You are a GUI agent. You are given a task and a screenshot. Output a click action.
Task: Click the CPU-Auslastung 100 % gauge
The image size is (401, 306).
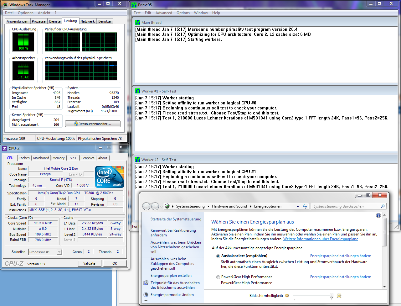23,42
